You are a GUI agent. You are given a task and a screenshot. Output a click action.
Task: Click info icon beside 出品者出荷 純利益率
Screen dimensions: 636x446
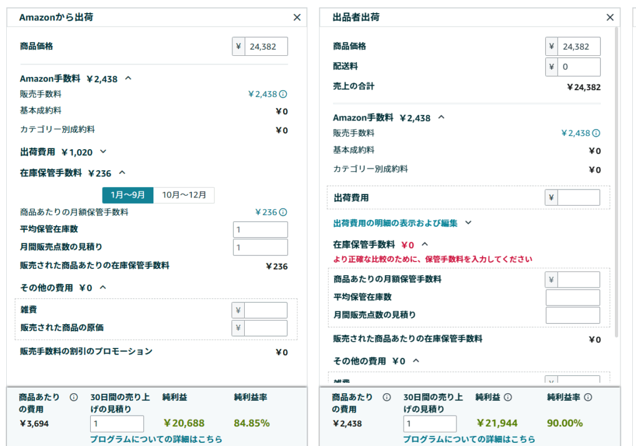click(x=588, y=397)
